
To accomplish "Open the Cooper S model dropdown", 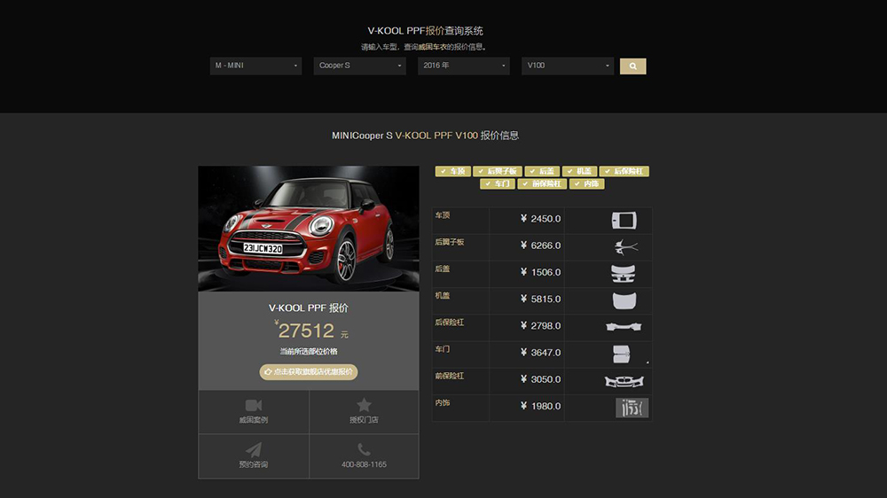I will [360, 66].
